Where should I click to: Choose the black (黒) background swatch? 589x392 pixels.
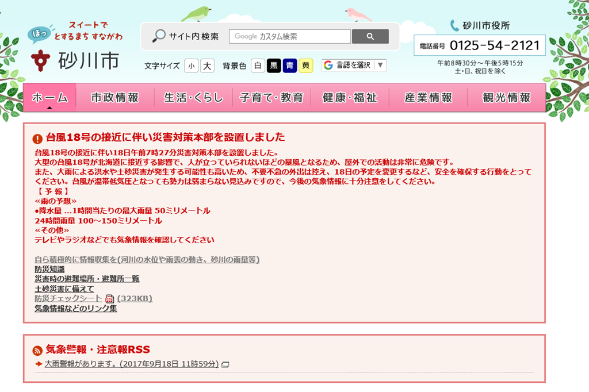point(274,66)
